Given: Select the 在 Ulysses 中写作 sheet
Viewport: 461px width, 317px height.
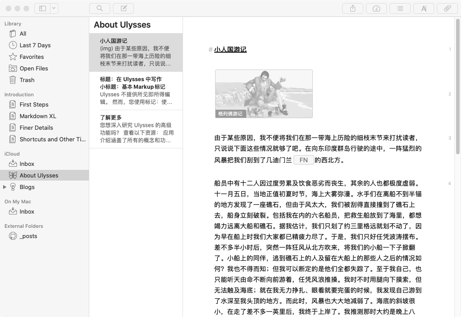Looking at the screenshot, I should pos(136,91).
